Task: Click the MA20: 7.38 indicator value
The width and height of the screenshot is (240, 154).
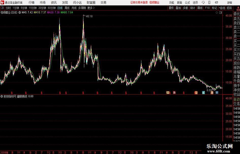Action: click(x=53, y=12)
